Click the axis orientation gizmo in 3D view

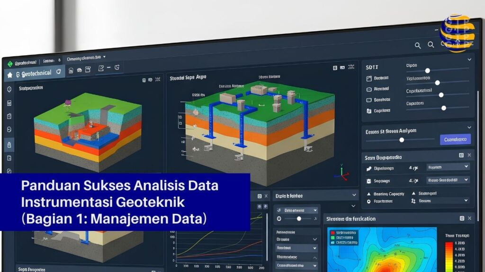pyautogui.click(x=341, y=173)
